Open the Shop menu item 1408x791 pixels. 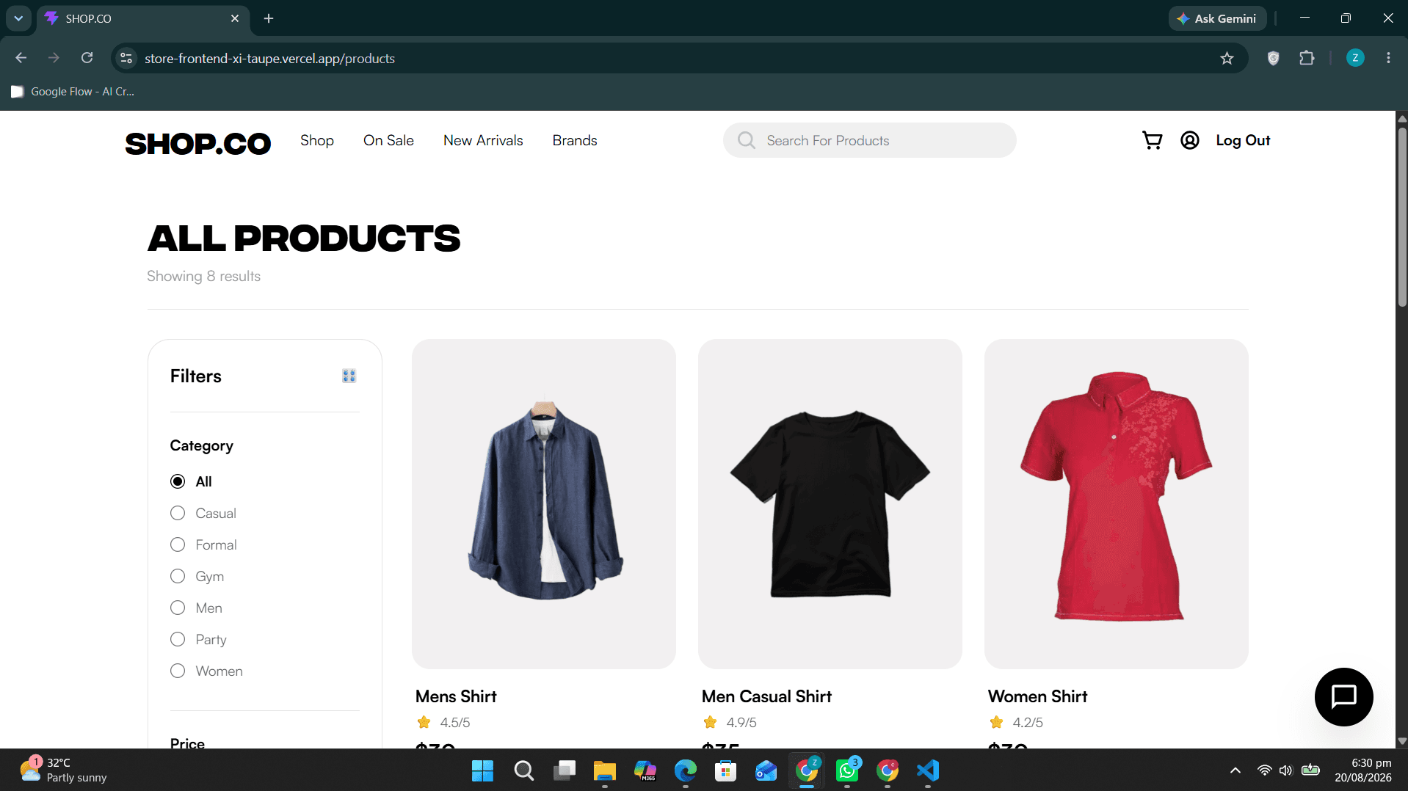(317, 140)
